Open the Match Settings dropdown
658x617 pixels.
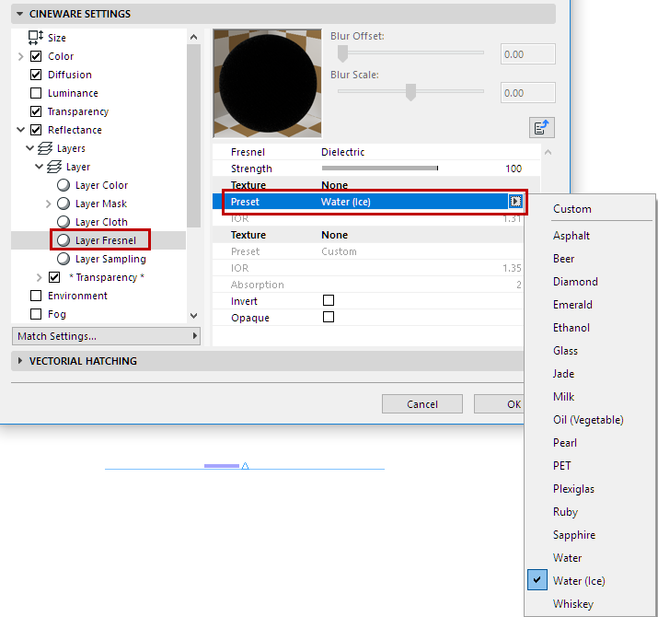coord(106,336)
